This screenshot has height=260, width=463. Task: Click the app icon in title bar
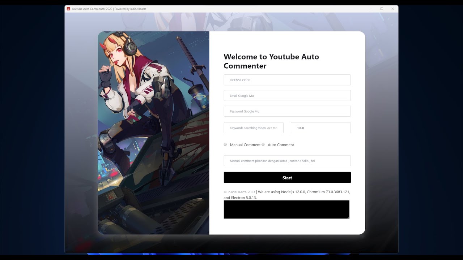point(68,9)
